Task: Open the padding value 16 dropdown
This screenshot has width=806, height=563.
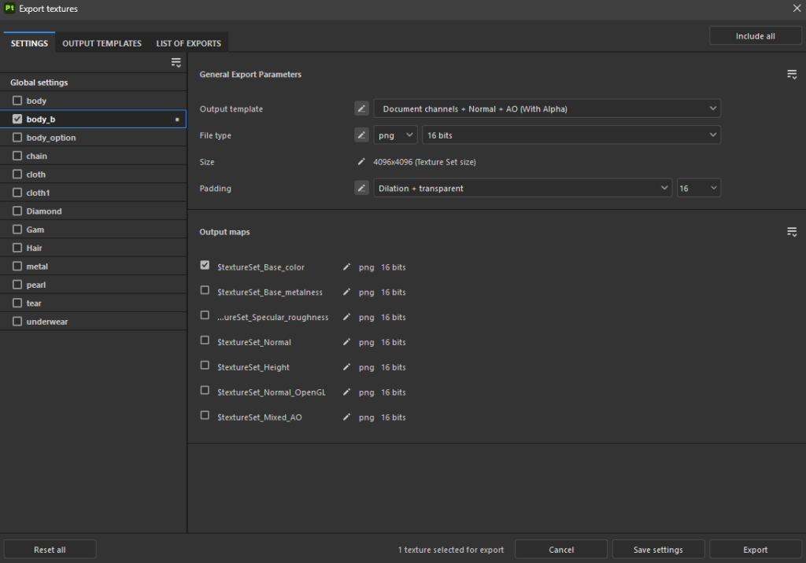Action: 699,188
